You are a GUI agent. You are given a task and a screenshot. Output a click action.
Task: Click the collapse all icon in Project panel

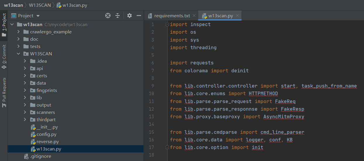118,16
